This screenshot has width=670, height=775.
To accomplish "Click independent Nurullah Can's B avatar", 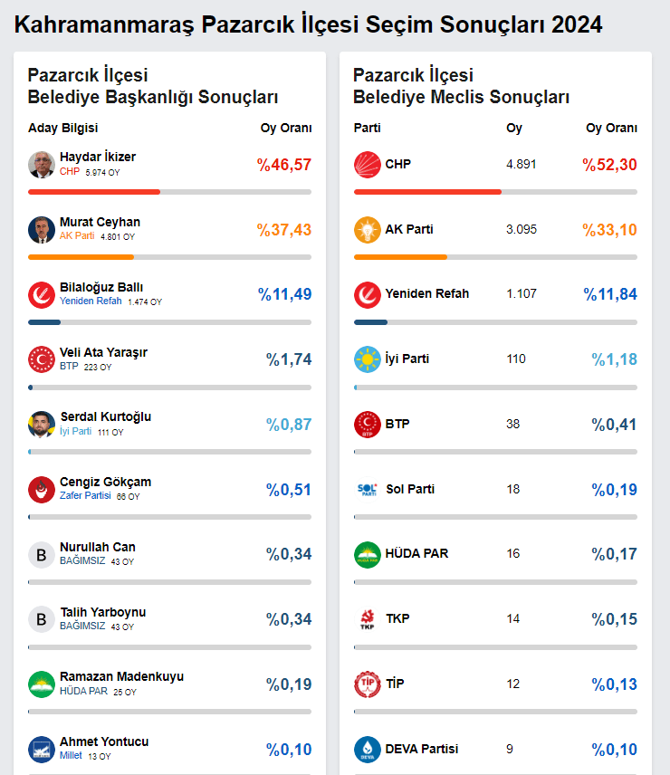I will (x=42, y=555).
